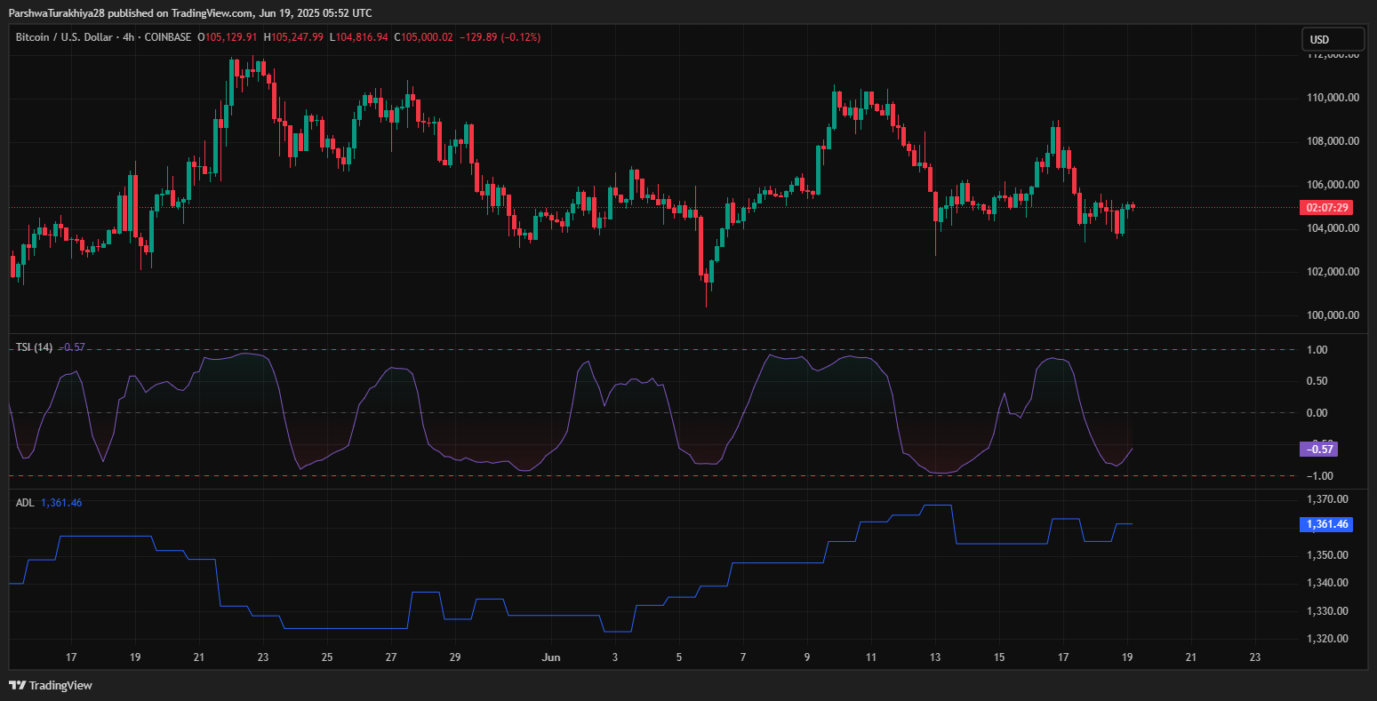Screen dimensions: 1377x701
Task: Click the price change -129.89 (-0.12%) text
Action: point(500,37)
